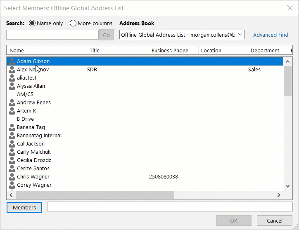Select the Cal Jackson entry
The width and height of the screenshot is (299, 230).
coord(145,144)
